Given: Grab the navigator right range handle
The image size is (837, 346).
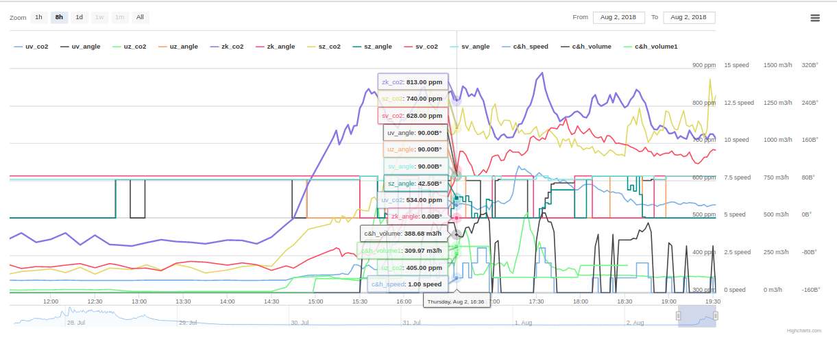Looking at the screenshot, I should pos(716,316).
